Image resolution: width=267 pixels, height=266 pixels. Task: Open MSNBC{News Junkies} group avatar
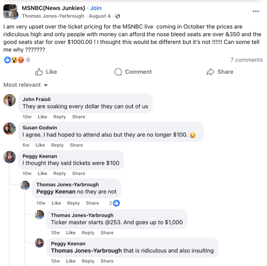11,12
